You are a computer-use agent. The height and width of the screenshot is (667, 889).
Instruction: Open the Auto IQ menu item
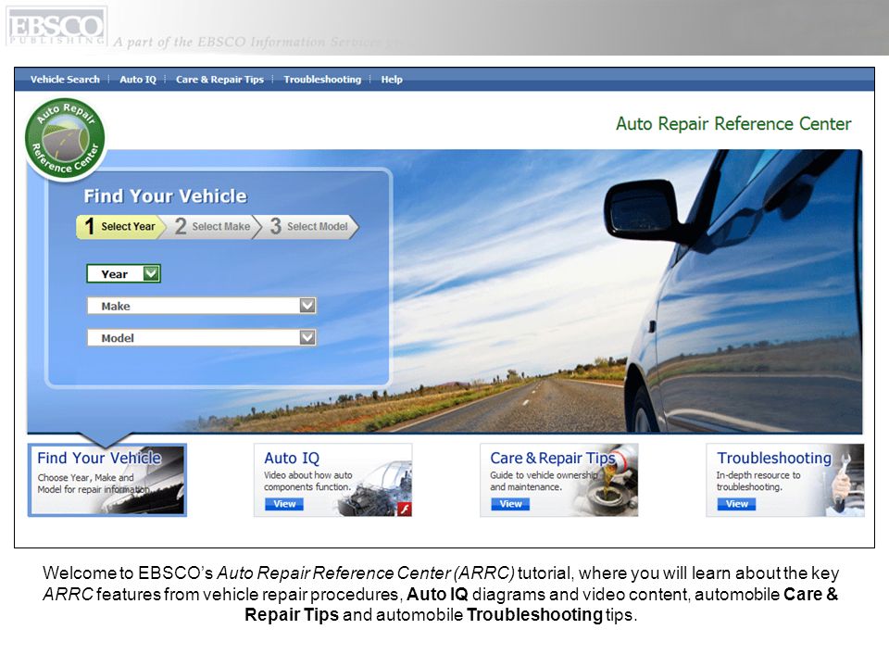[138, 80]
